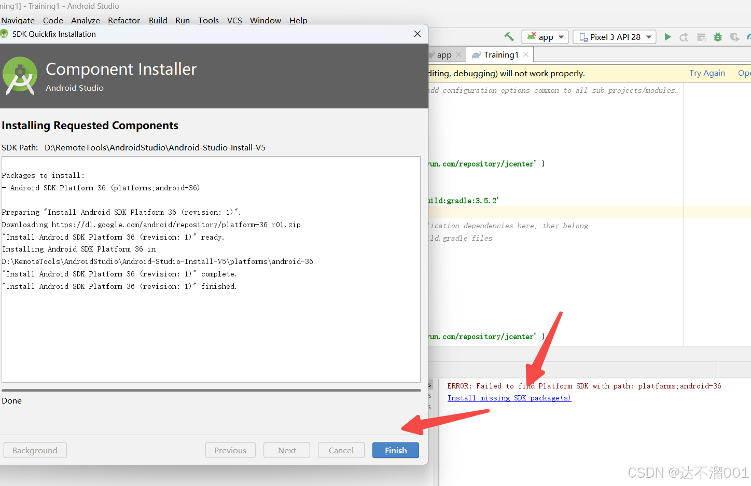The width and height of the screenshot is (751, 486).
Task: Open the Analyze menu
Action: click(x=86, y=20)
